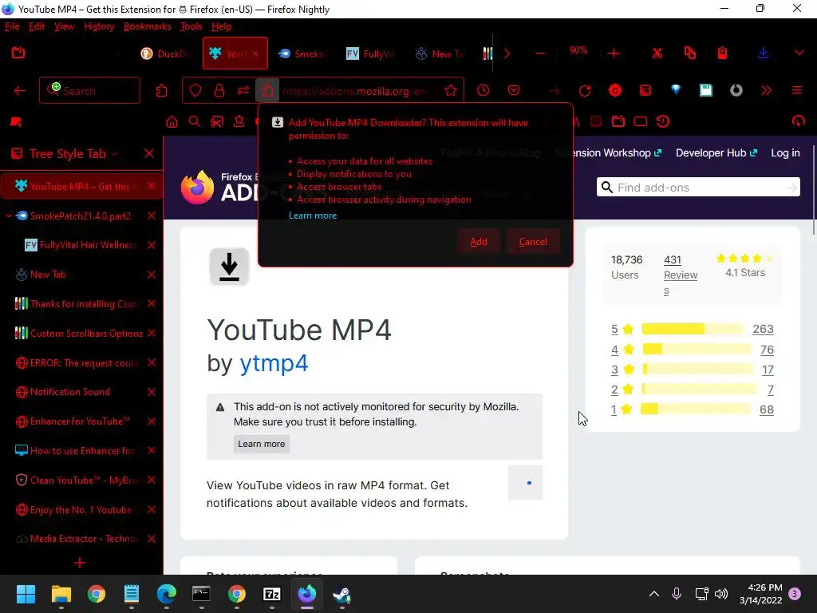Viewport: 817px width, 613px height.
Task: Click the Log in link
Action: point(785,152)
